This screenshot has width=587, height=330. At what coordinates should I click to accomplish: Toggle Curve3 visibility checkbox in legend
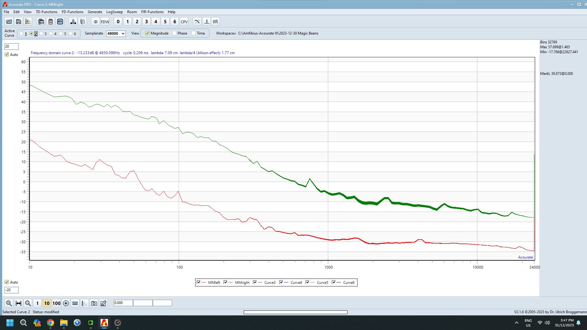coord(255,282)
